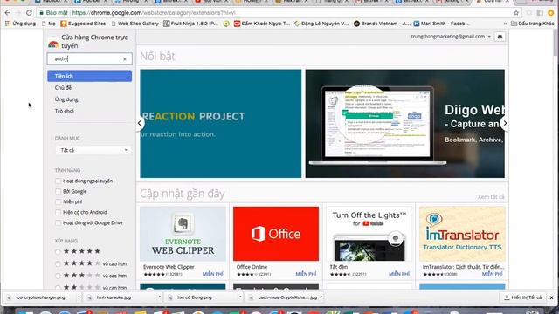Click MIỄN PHÍ on ImTranslator
559x314 pixels.
(x=493, y=274)
